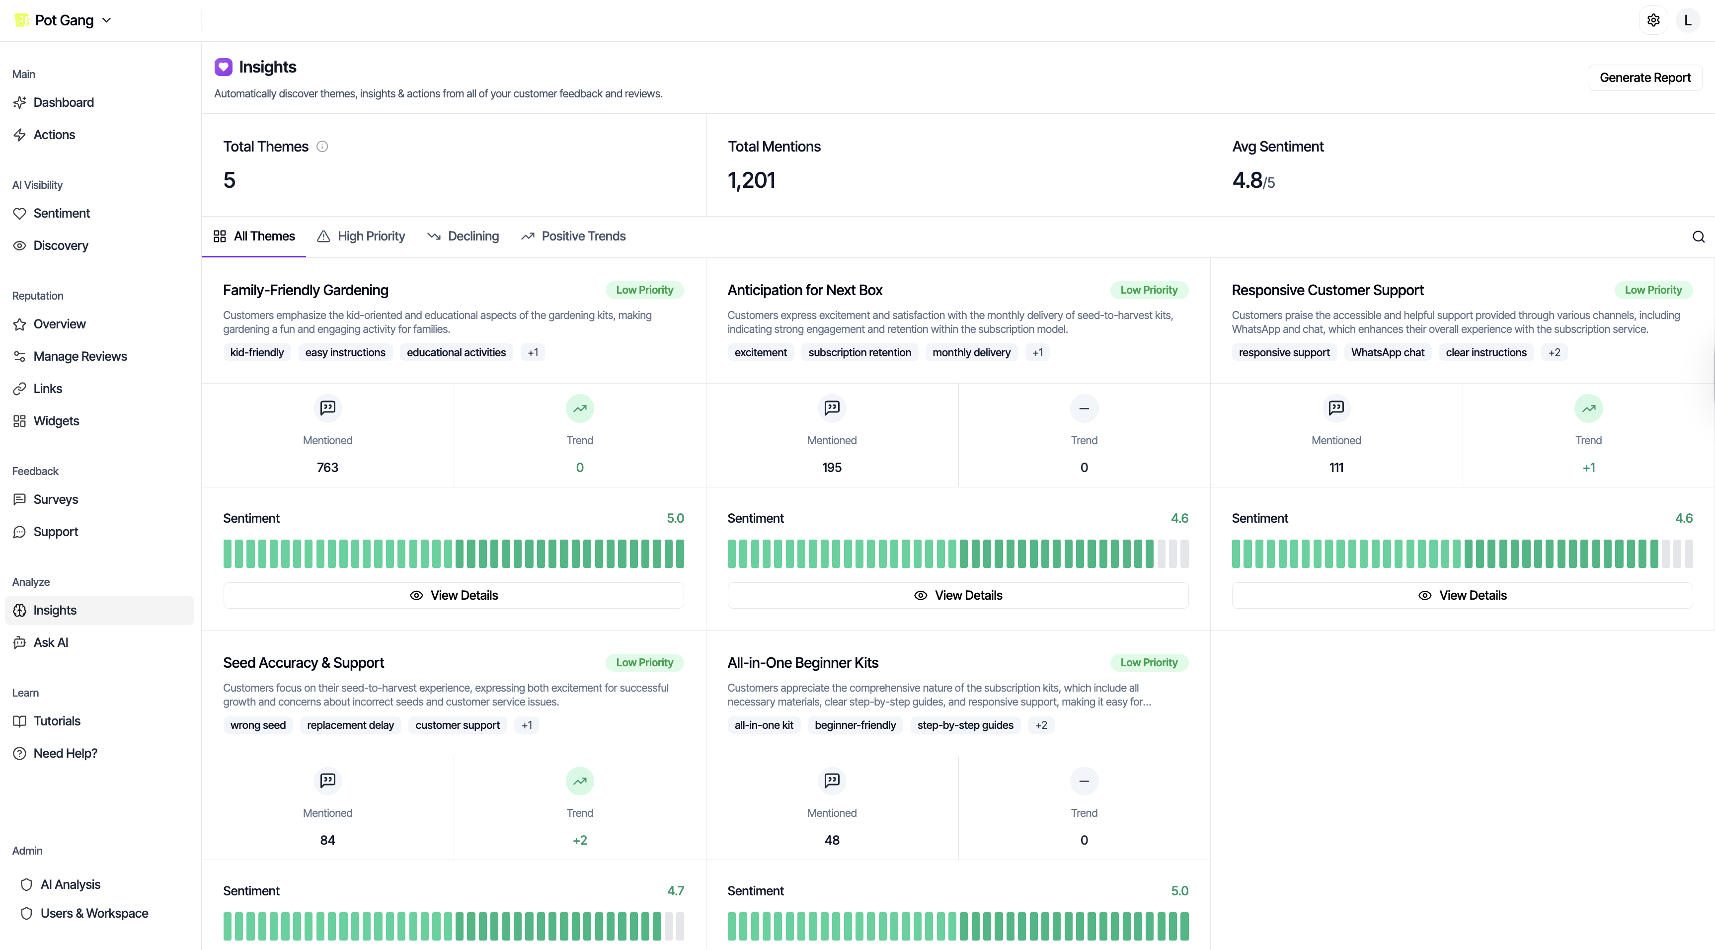Open the Actions page from sidebar

click(x=55, y=134)
